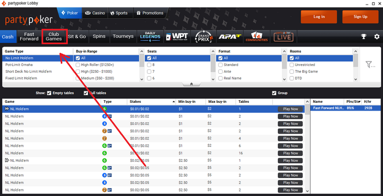This screenshot has height=196, width=383.
Task: Check the 8 seats filter
Action: (x=149, y=65)
